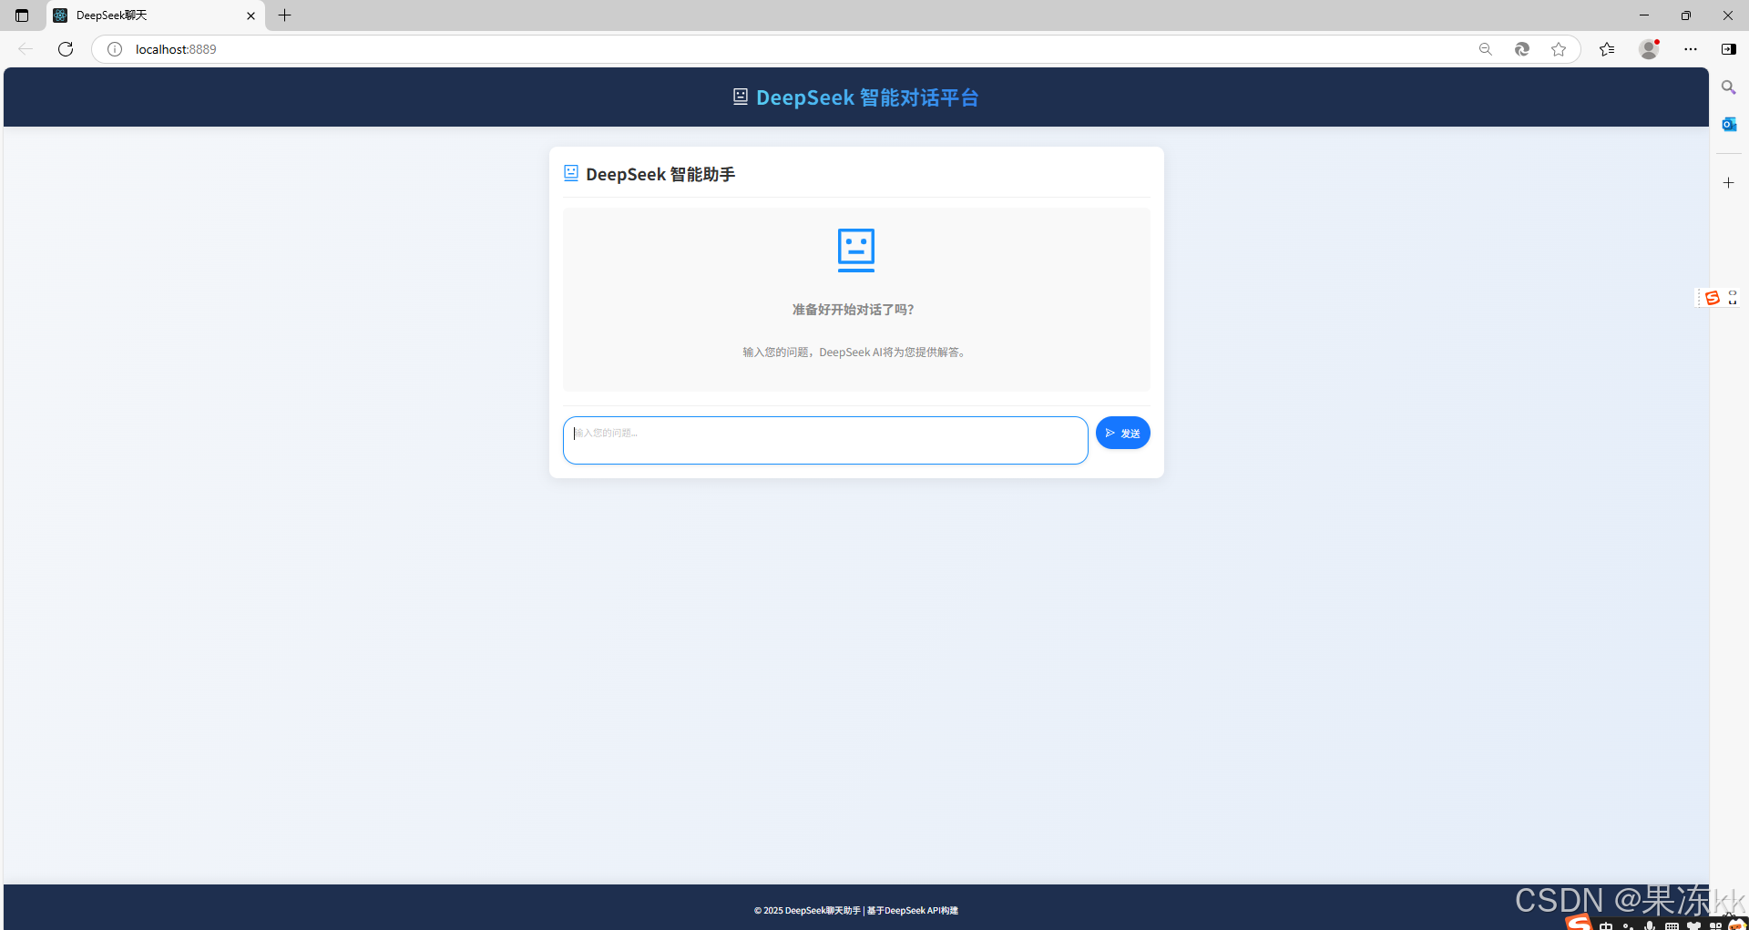Open a new browser tab

[x=285, y=15]
